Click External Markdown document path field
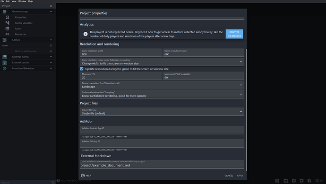 162,164
